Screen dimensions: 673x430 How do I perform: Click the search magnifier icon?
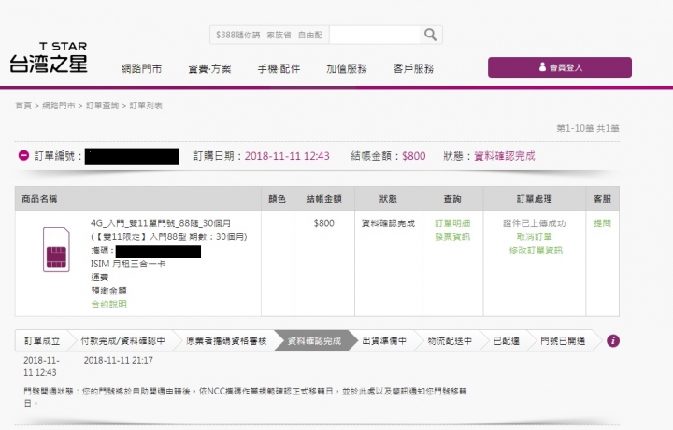point(430,35)
